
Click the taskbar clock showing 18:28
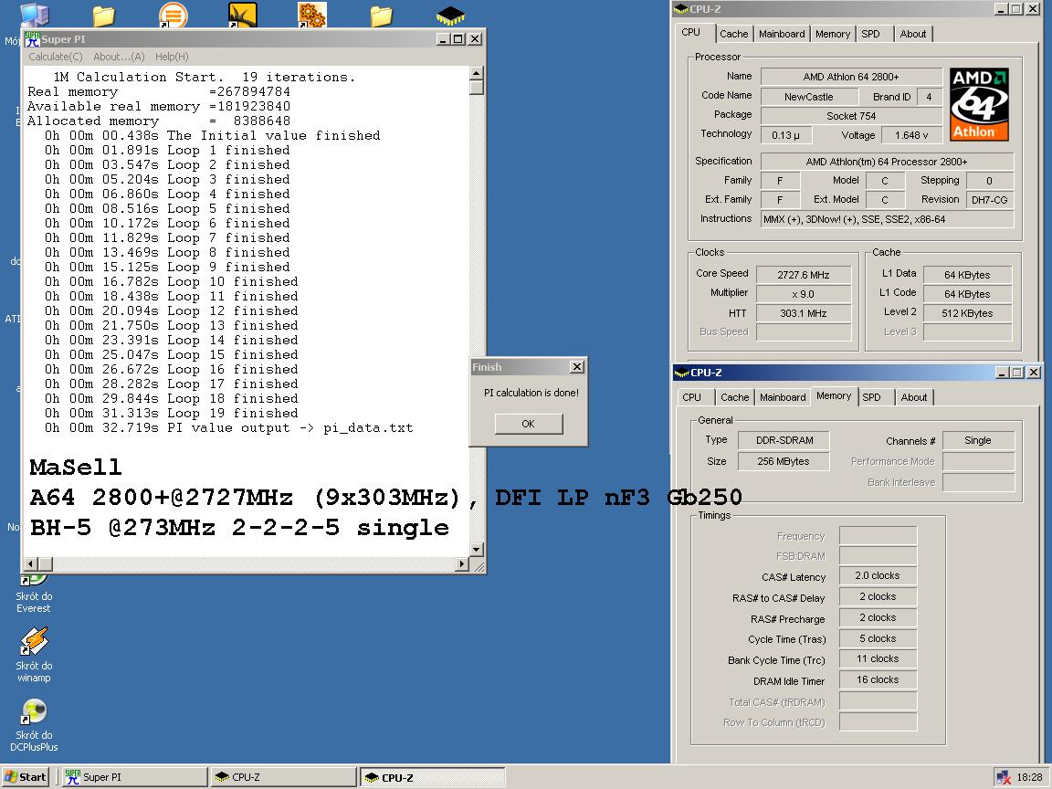pos(1029,777)
